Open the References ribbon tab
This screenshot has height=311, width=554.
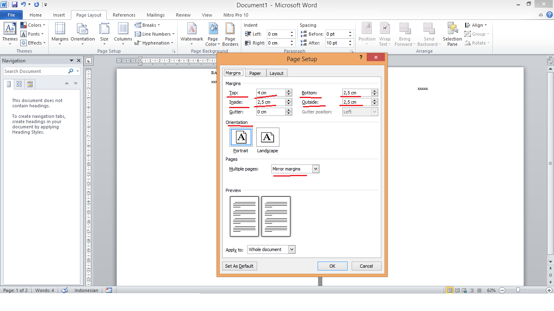(124, 15)
